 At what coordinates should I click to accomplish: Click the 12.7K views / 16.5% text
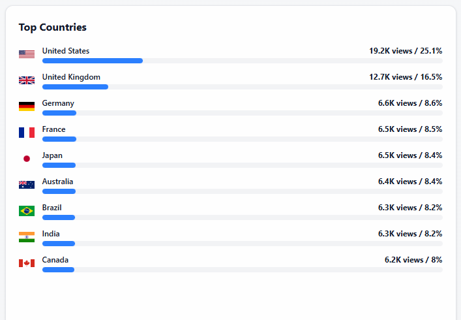tap(406, 77)
